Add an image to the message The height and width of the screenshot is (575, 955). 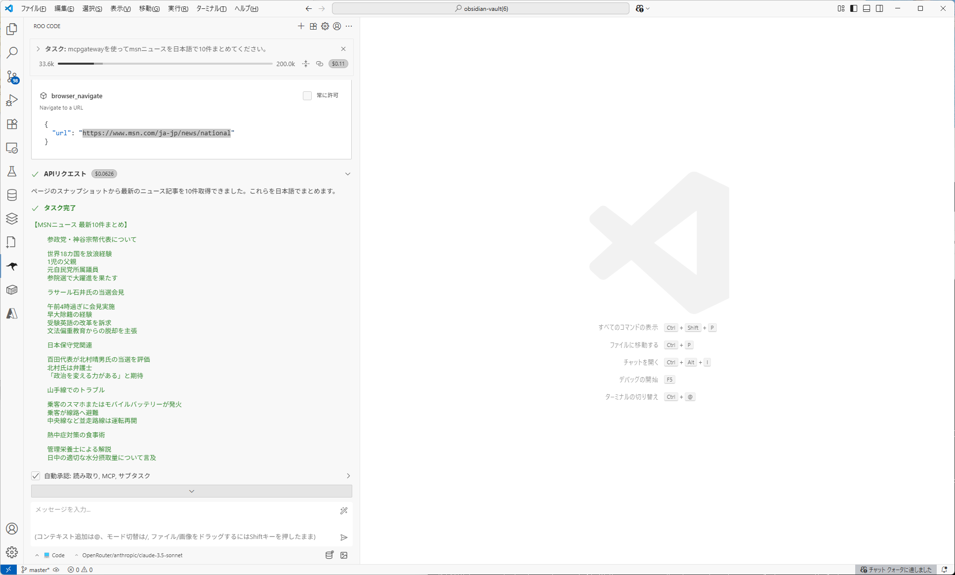coord(344,555)
